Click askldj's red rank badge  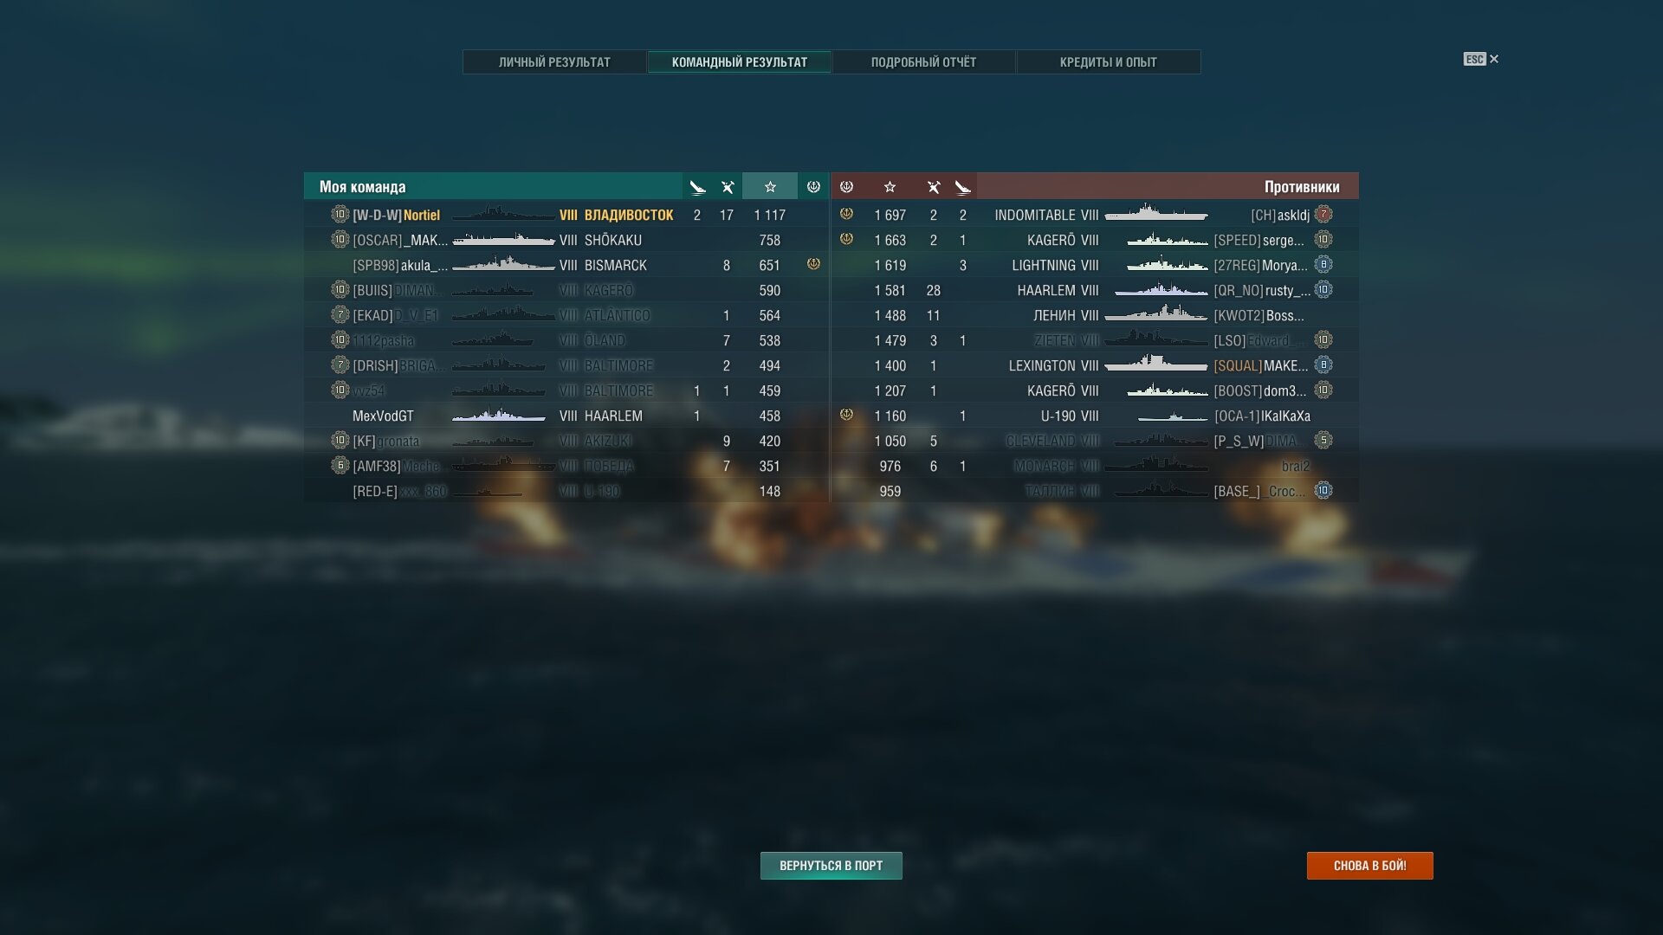pos(1323,214)
